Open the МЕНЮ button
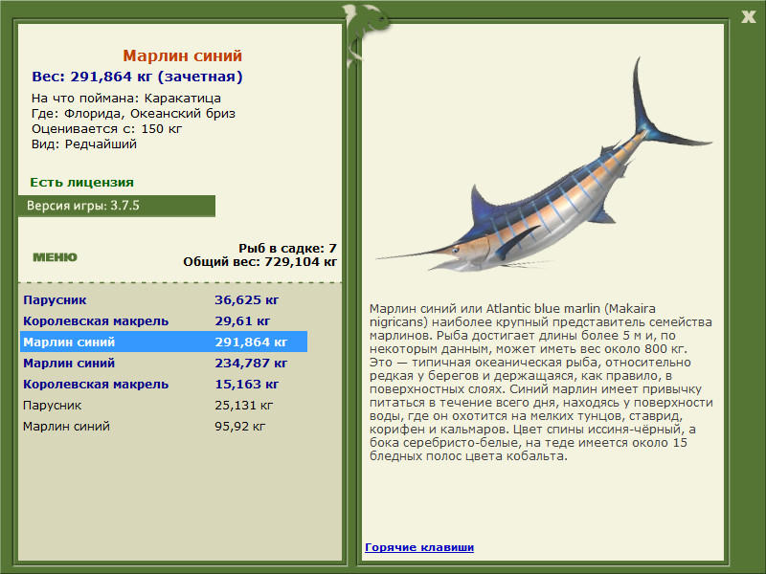Viewport: 766px width, 574px height. click(55, 257)
